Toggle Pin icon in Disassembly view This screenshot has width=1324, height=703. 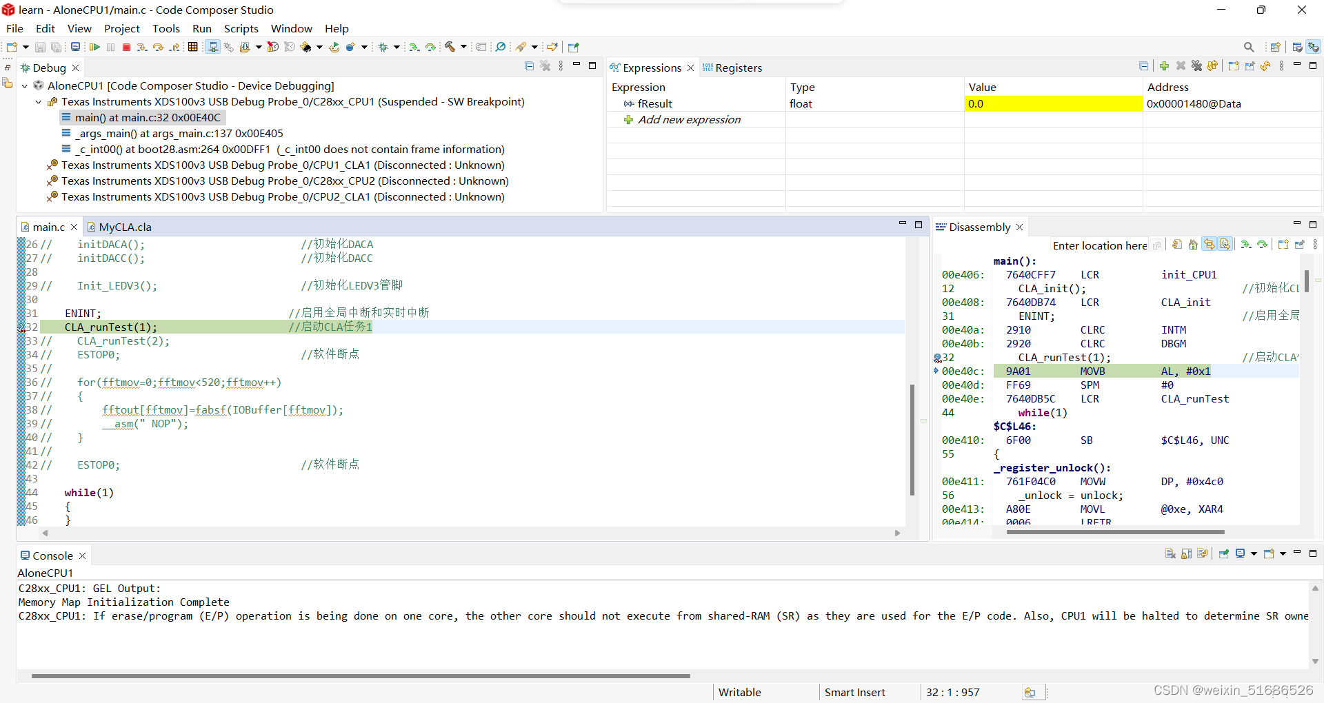click(1300, 245)
